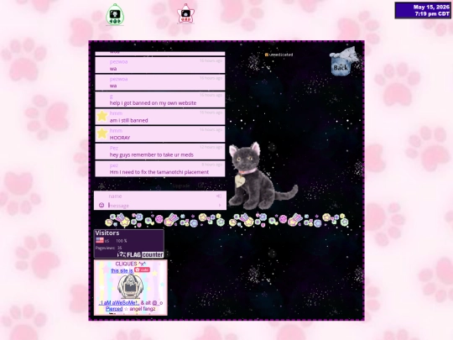Open the 'this site is' link
The image size is (453, 340).
tap(122, 270)
